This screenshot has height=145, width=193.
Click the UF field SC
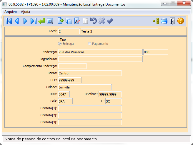(114, 101)
